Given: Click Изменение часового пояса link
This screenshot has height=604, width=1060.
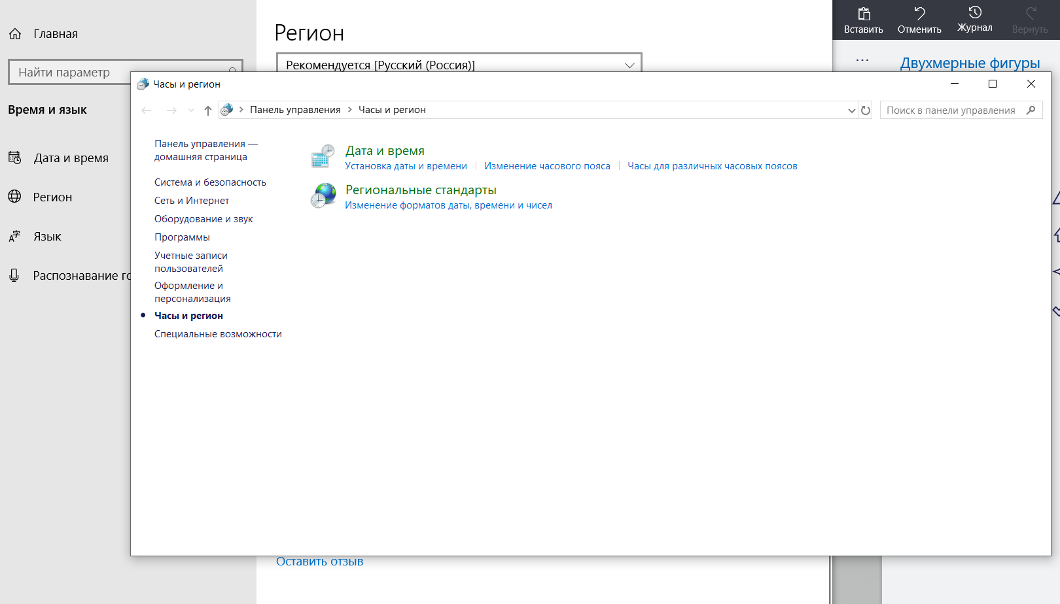Looking at the screenshot, I should coord(547,166).
